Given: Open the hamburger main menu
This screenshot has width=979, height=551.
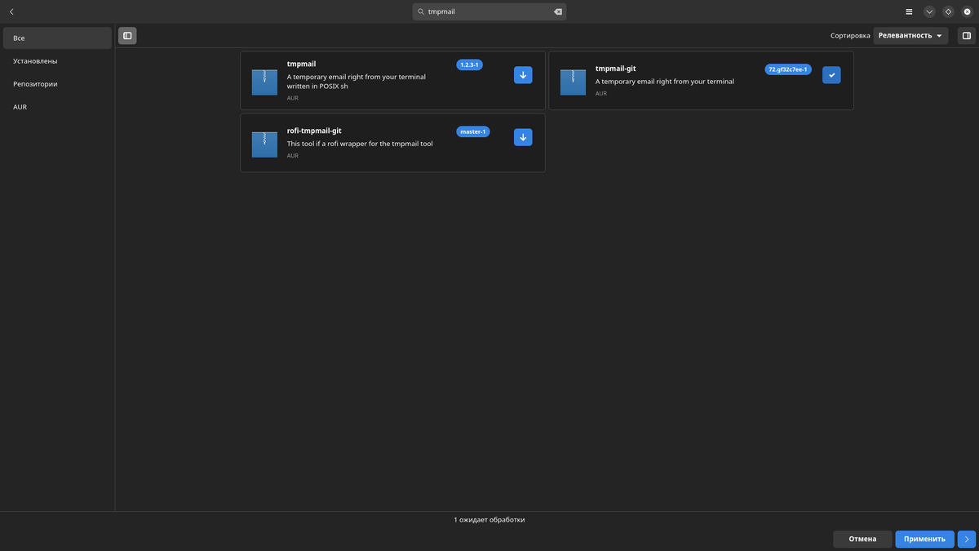Looking at the screenshot, I should tap(908, 11).
